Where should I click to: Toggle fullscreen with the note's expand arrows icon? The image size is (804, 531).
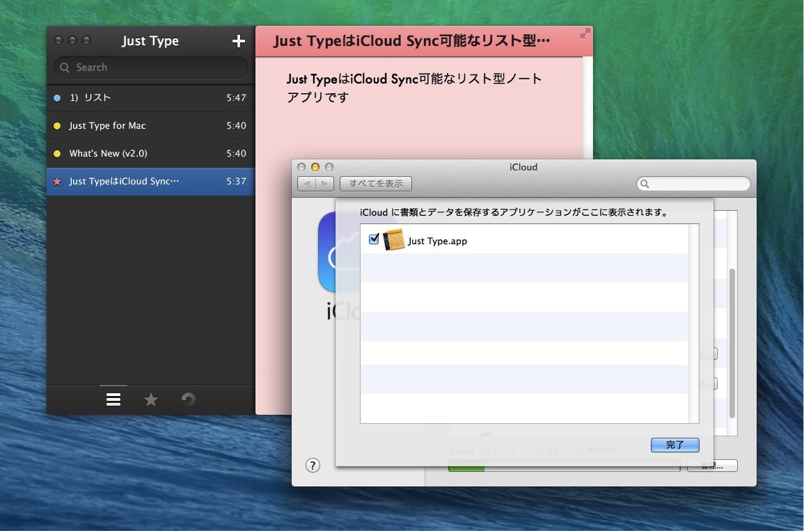pos(585,34)
